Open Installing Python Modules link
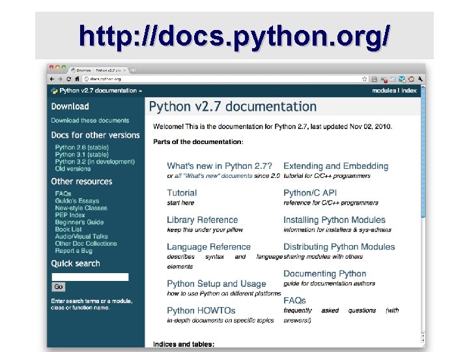 [334, 220]
